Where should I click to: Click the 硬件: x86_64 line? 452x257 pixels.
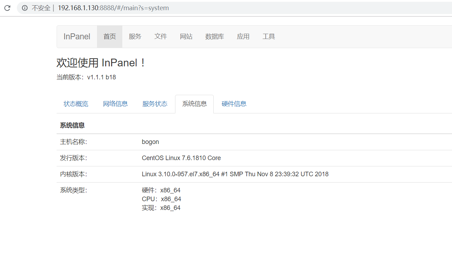pos(161,190)
